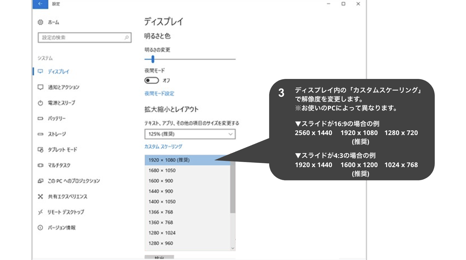Open マルチタスク settings
466x260 pixels.
click(59, 165)
